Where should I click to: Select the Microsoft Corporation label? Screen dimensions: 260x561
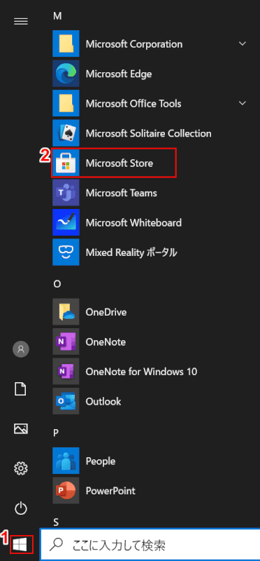coord(134,44)
